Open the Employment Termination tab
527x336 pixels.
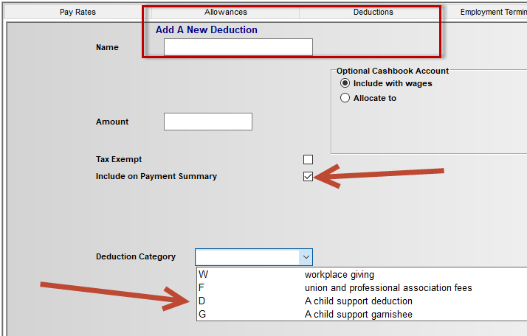tap(491, 12)
